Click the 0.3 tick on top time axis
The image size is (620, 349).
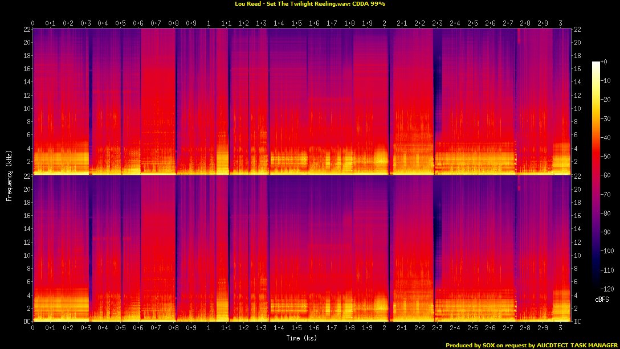[x=85, y=23]
